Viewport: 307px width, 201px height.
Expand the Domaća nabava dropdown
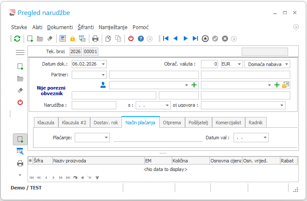[287, 64]
